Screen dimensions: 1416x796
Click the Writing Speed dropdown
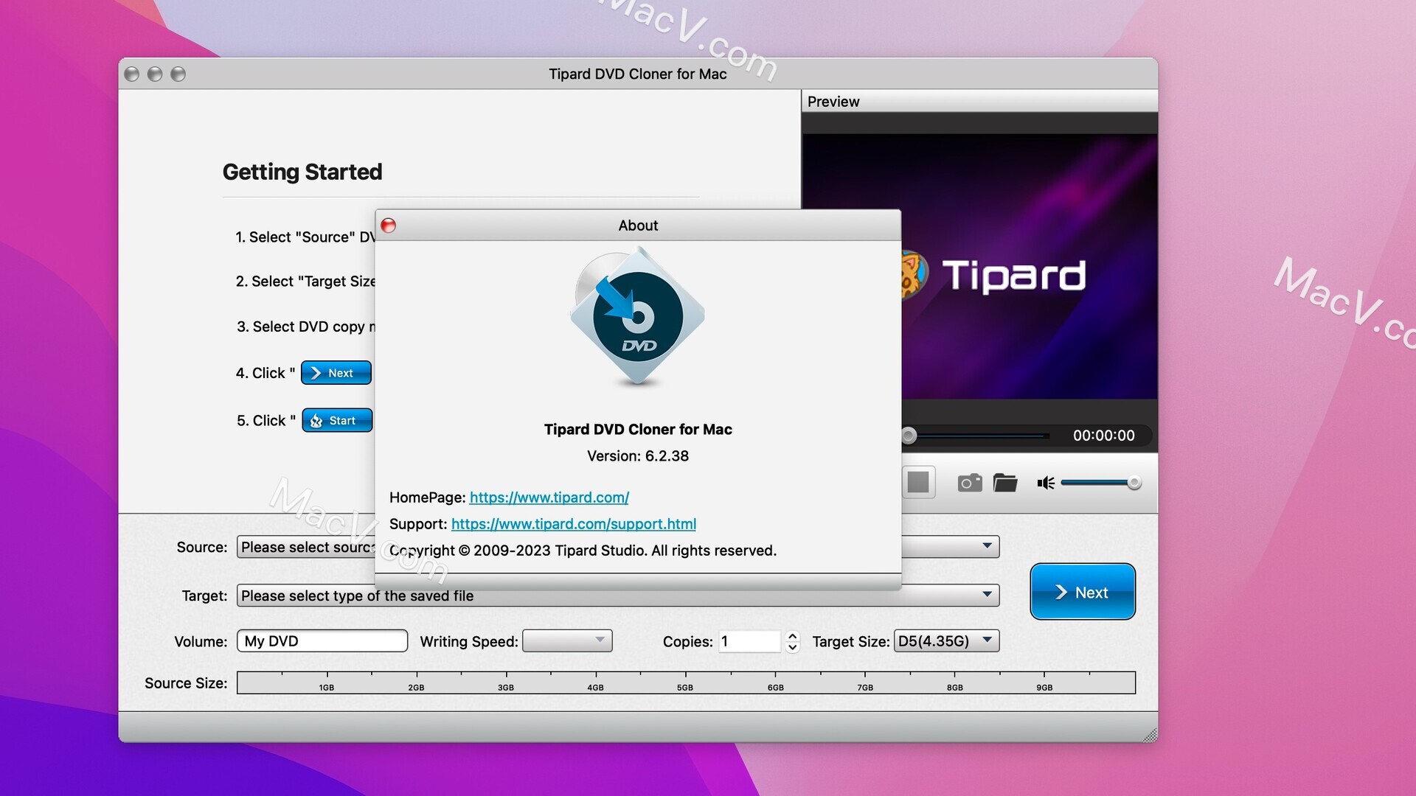tap(566, 640)
